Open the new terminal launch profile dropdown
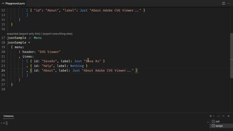The width and height of the screenshot is (233, 131). pyautogui.click(x=214, y=116)
